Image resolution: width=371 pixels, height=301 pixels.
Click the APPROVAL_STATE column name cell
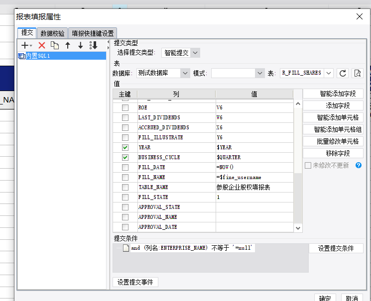pos(176,207)
